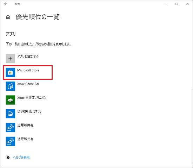Viewport: 193px width, 168px height.
Task: Select the Xbox Game Bar icon
Action: (x=10, y=86)
